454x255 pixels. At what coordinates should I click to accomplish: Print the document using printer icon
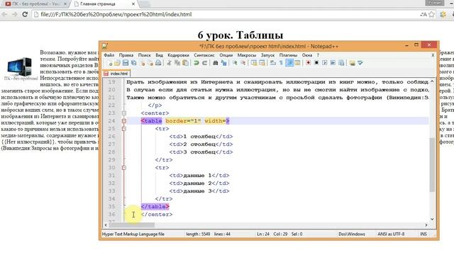pos(158,63)
